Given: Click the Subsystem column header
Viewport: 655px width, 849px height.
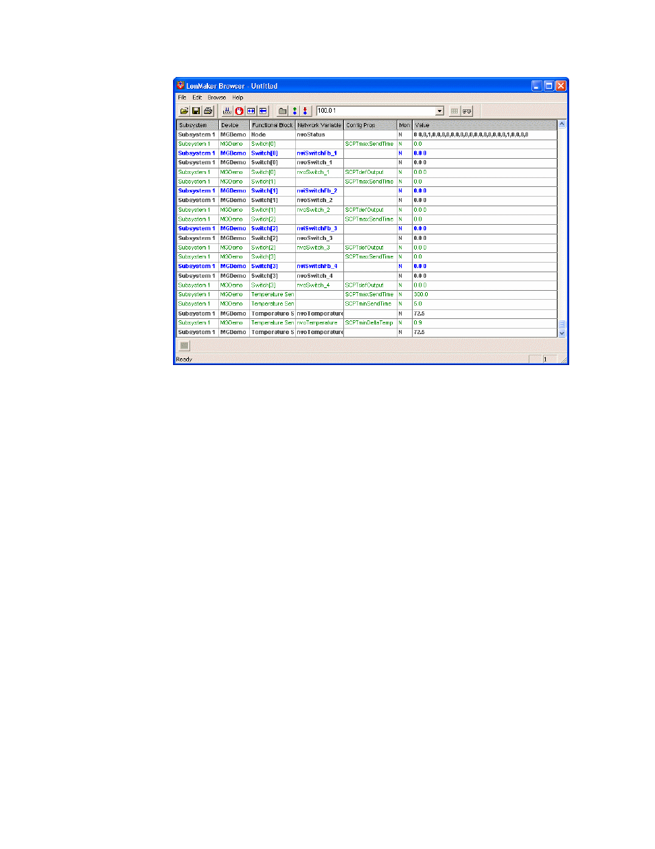Looking at the screenshot, I should click(198, 125).
